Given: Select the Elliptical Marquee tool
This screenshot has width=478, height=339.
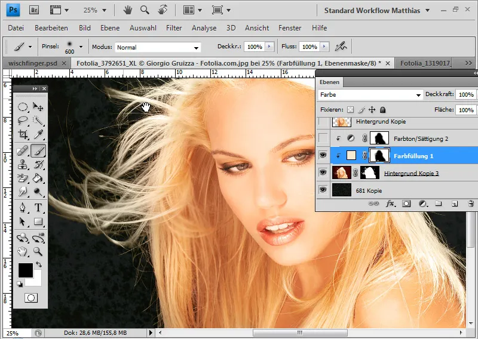Looking at the screenshot, I should [23, 107].
